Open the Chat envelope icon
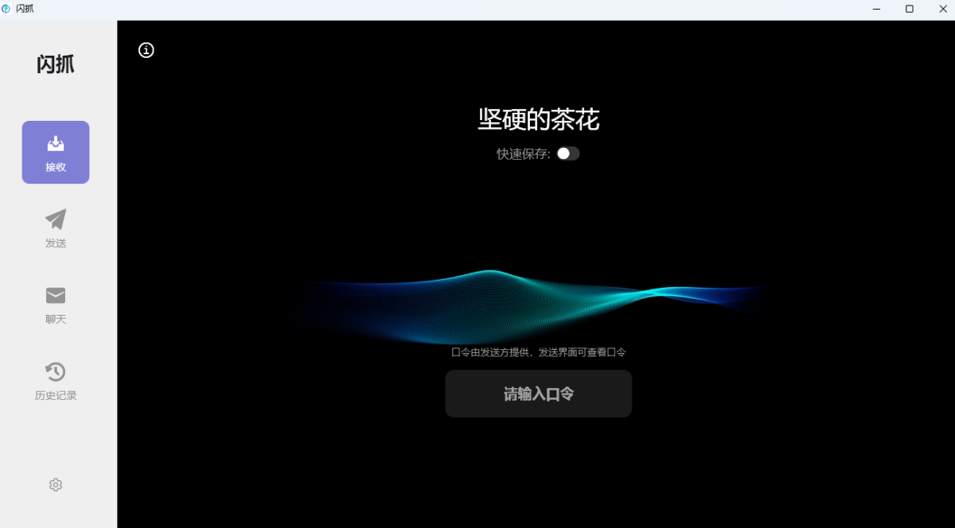The width and height of the screenshot is (955, 528). (56, 296)
